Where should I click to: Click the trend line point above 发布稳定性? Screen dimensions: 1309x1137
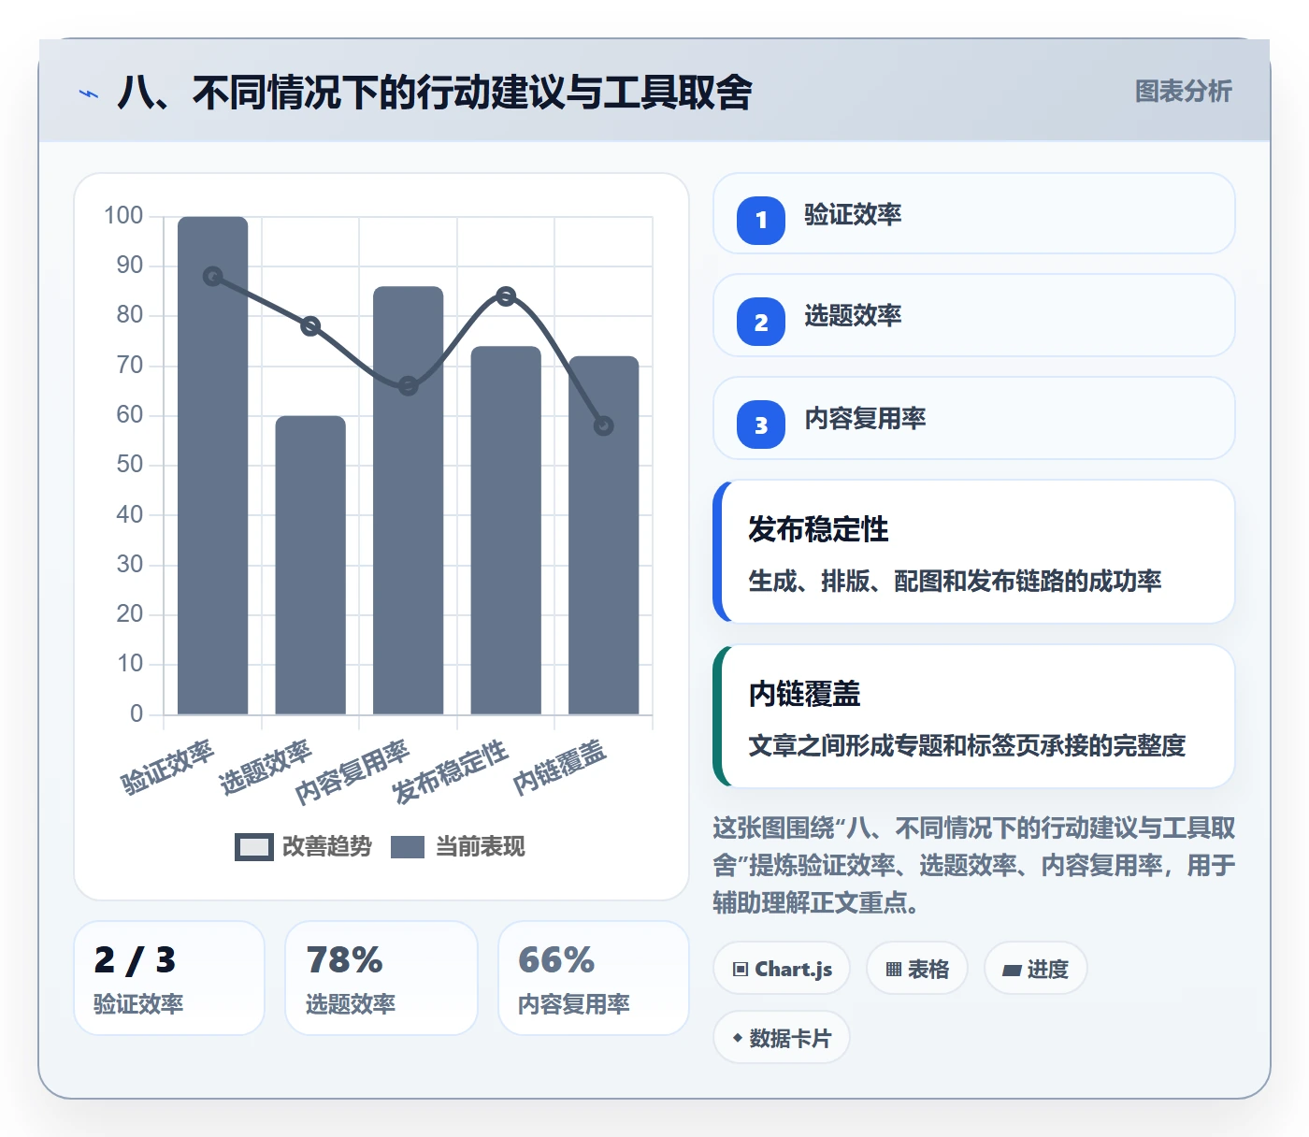(x=506, y=296)
